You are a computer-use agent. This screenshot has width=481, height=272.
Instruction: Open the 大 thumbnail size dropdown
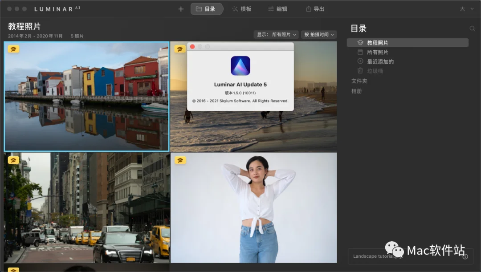(x=467, y=9)
